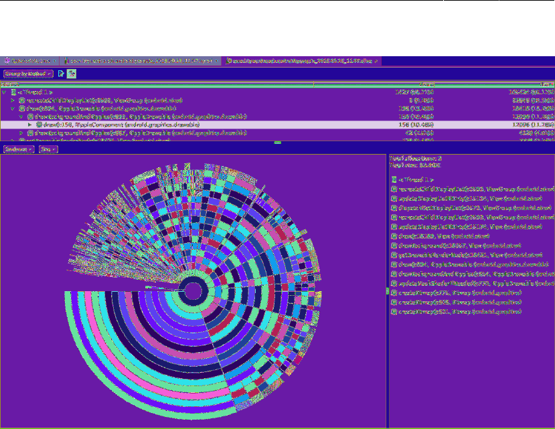555x429 pixels.
Task: Click the Total size text
Action: click(x=415, y=165)
